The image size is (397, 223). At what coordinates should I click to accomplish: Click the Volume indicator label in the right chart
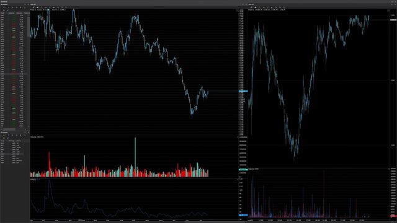point(254,168)
